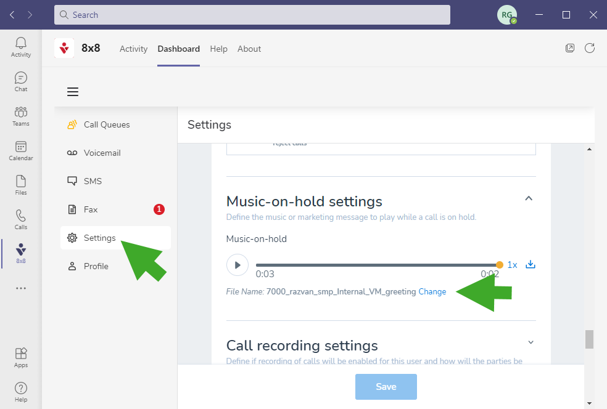Go to Teams in the sidebar
This screenshot has width=607, height=409.
click(x=21, y=116)
